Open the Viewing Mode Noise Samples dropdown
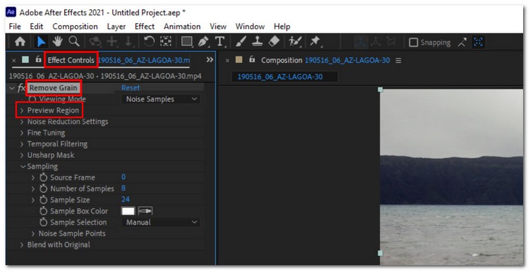This screenshot has width=529, height=271. (x=161, y=99)
